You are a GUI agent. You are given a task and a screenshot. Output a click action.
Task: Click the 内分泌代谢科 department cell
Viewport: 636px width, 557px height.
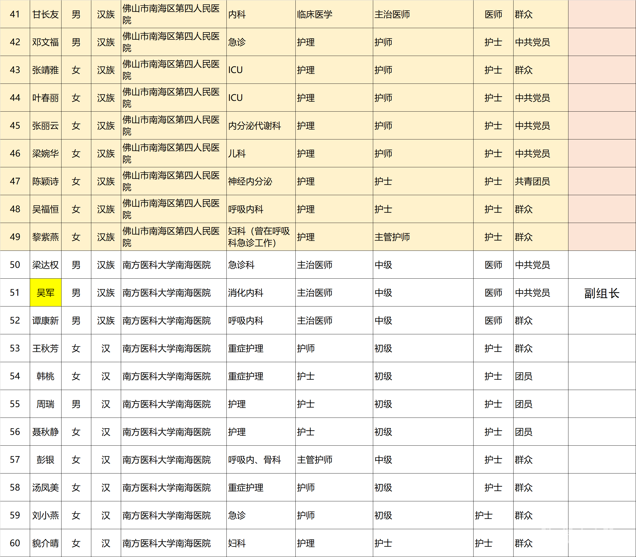click(x=261, y=126)
